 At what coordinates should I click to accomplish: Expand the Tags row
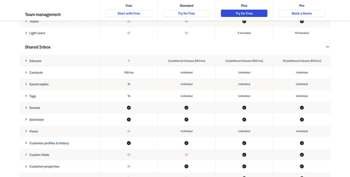tap(26, 96)
